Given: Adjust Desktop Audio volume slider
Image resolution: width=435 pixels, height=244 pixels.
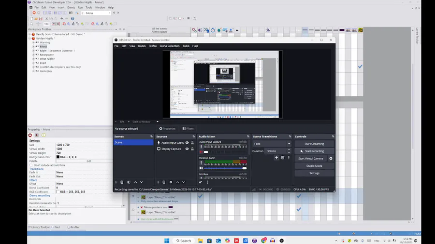Looking at the screenshot, I should [225, 168].
